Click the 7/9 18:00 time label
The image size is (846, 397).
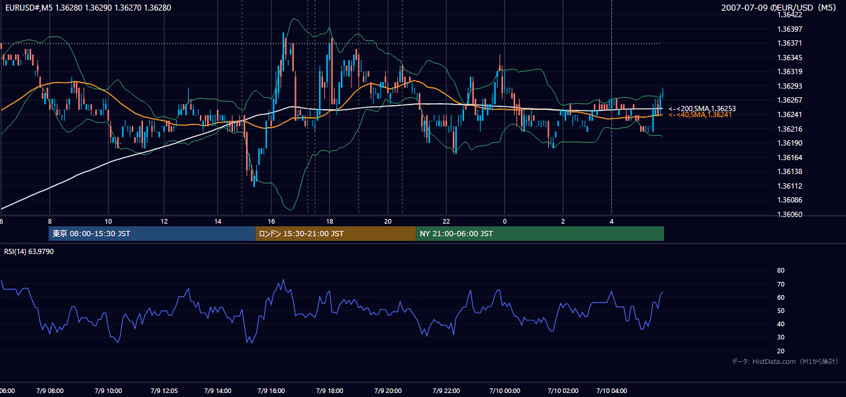(x=330, y=391)
